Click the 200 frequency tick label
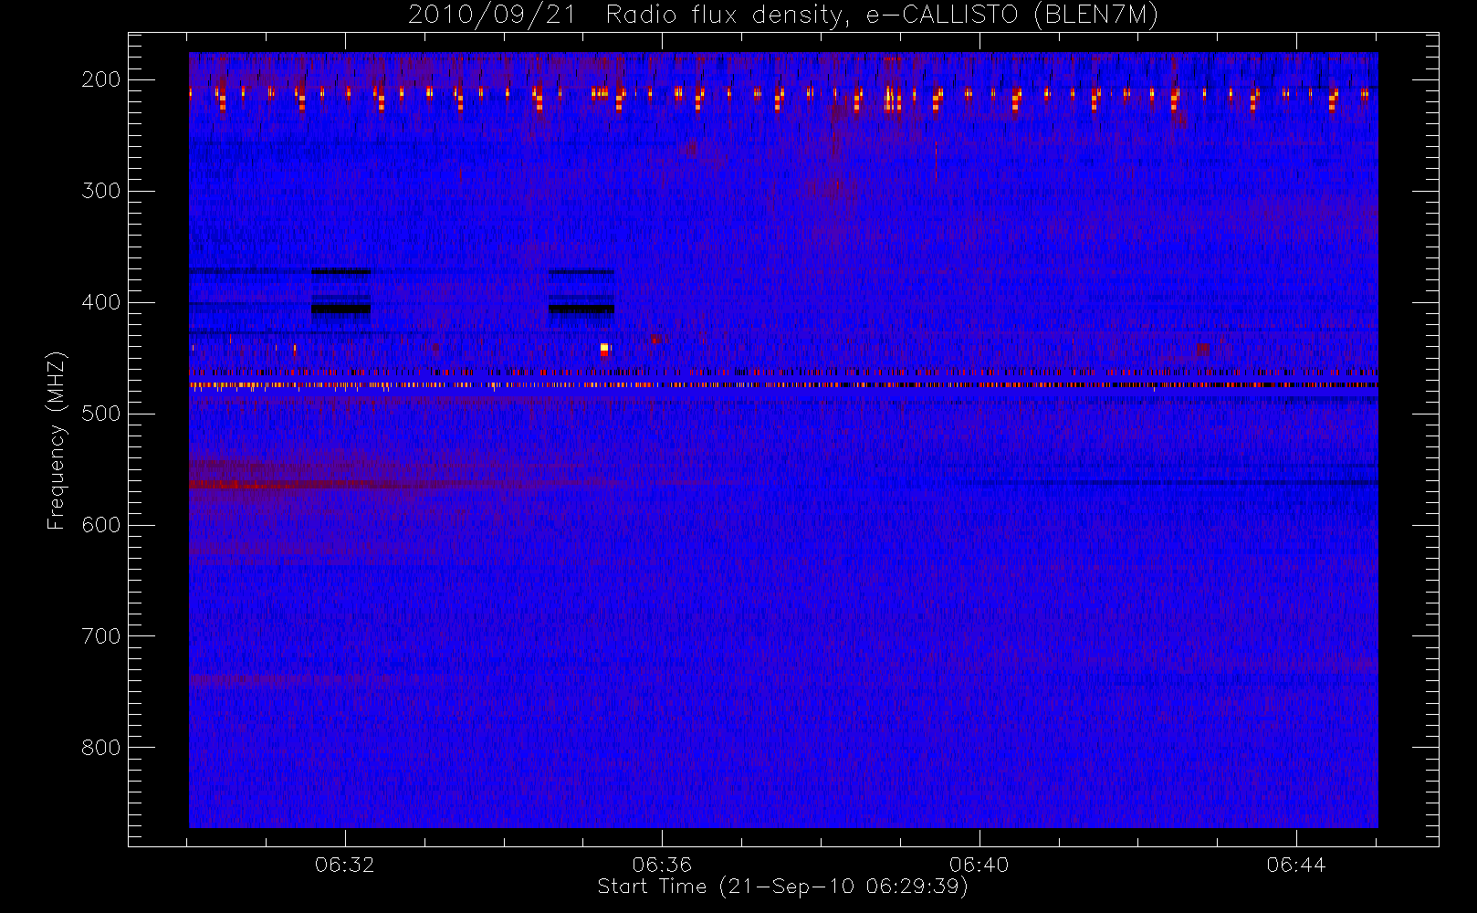 coord(100,79)
